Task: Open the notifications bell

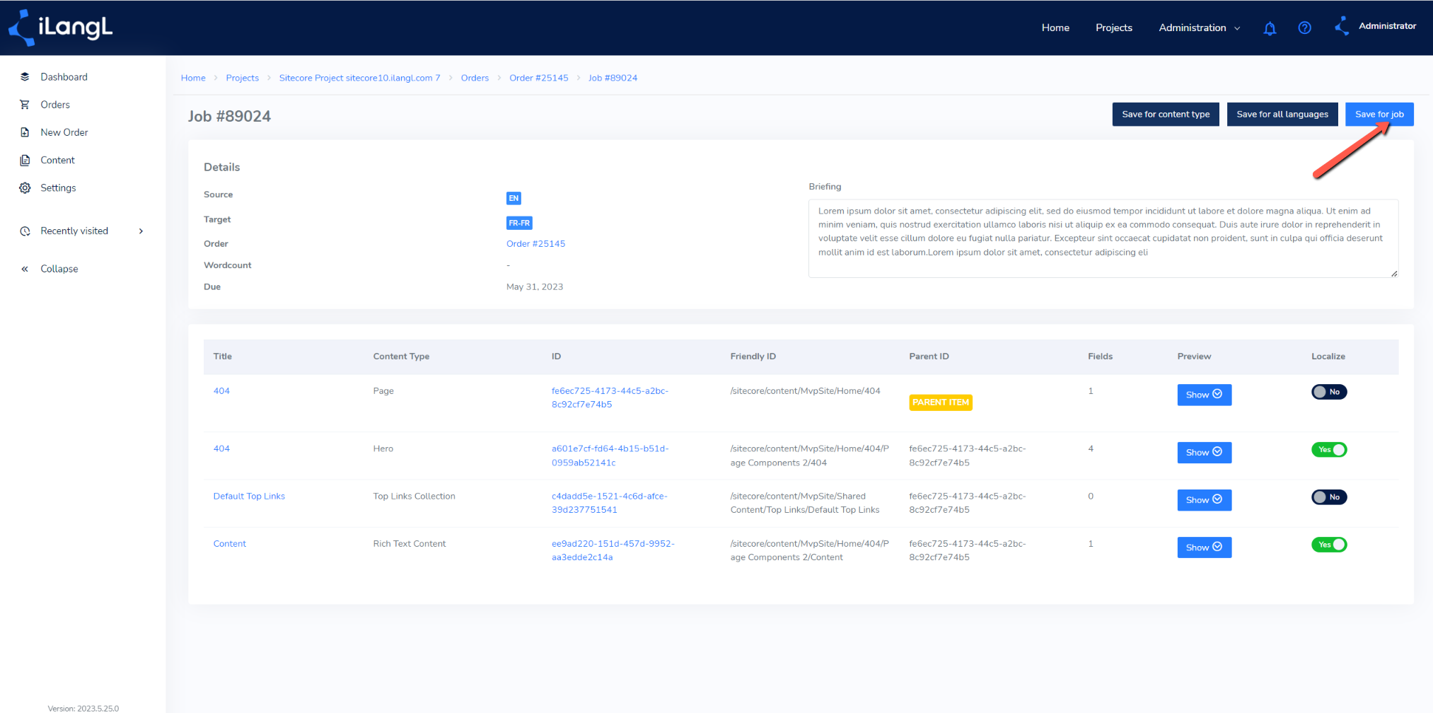Action: [x=1270, y=28]
